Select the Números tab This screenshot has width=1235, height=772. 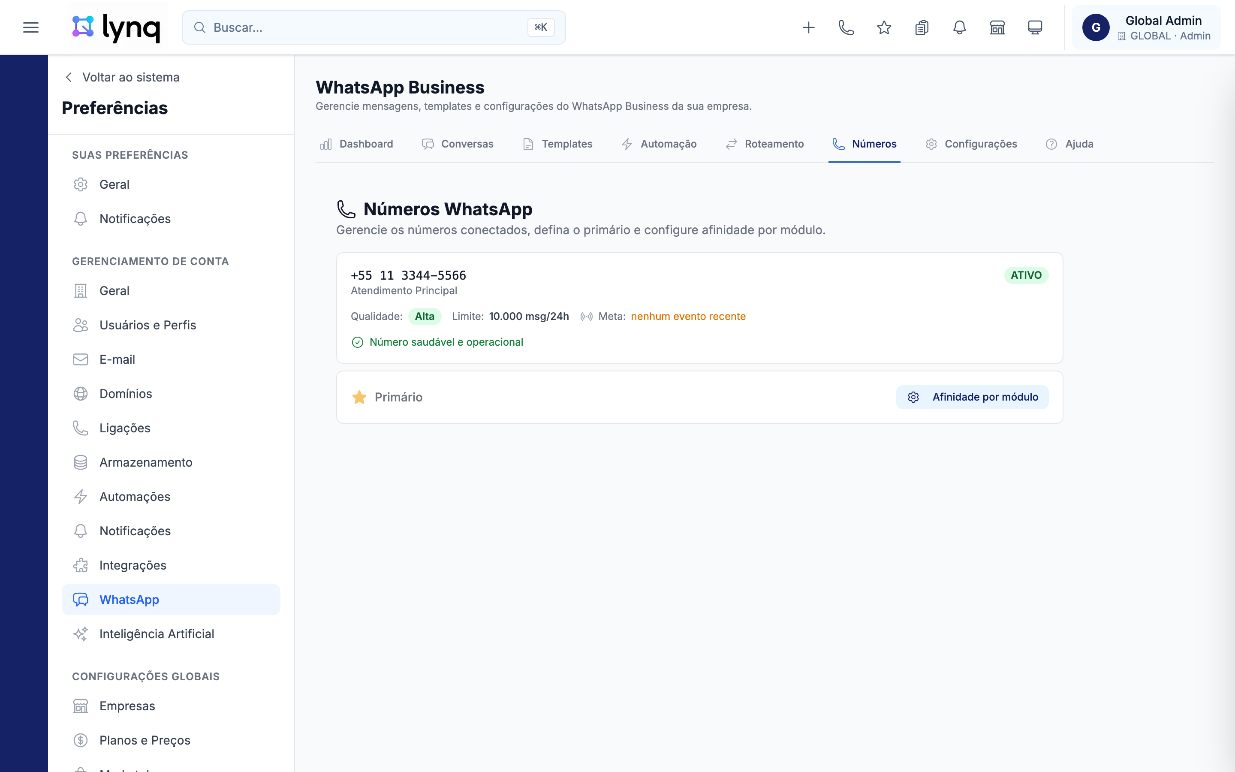tap(864, 144)
